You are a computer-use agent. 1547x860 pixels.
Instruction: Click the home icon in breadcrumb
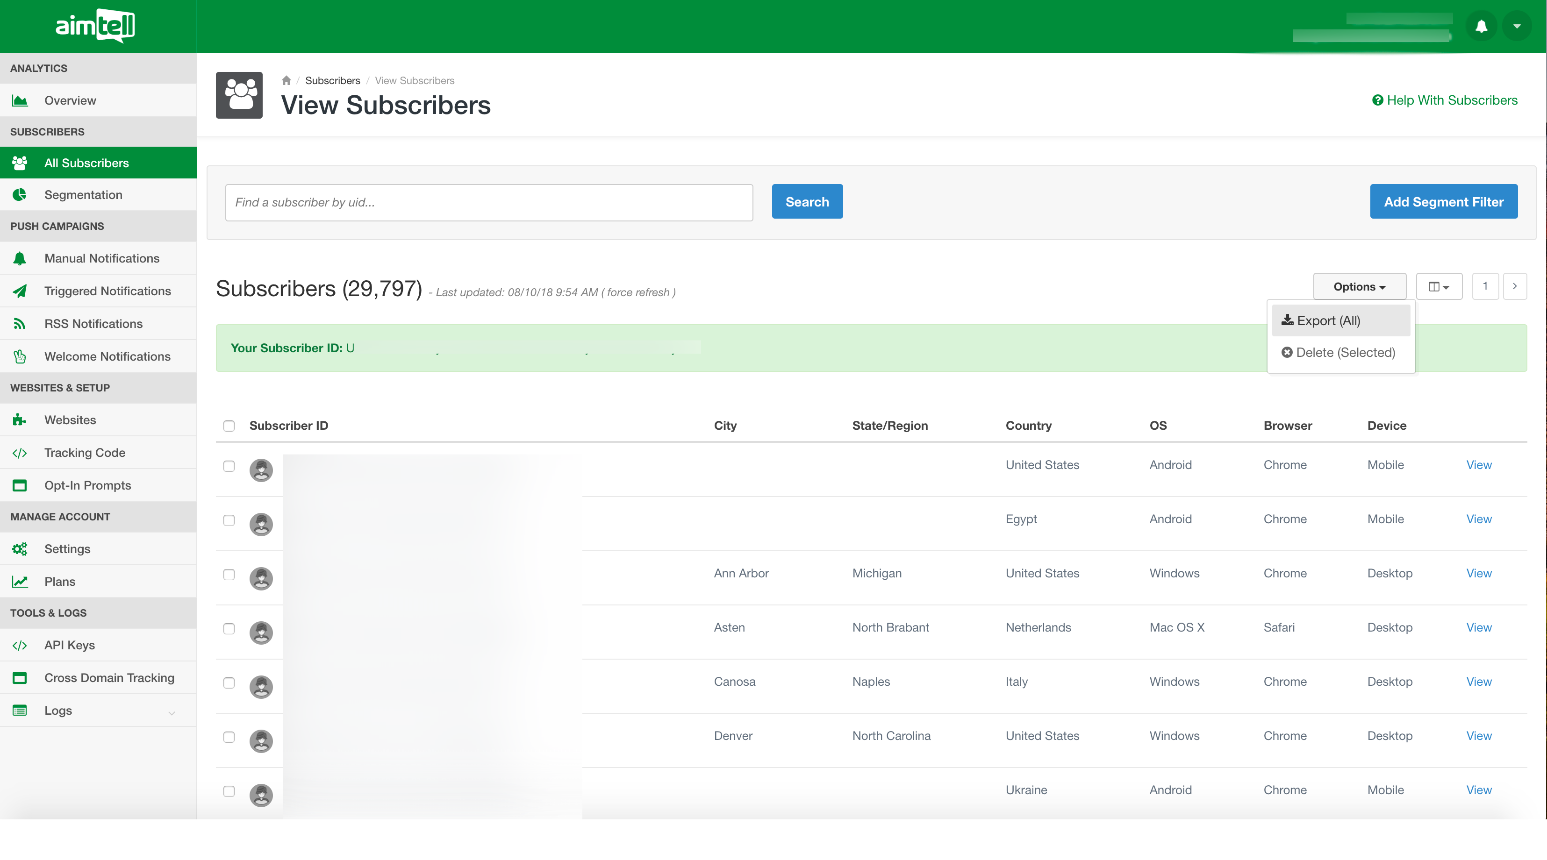pyautogui.click(x=286, y=80)
